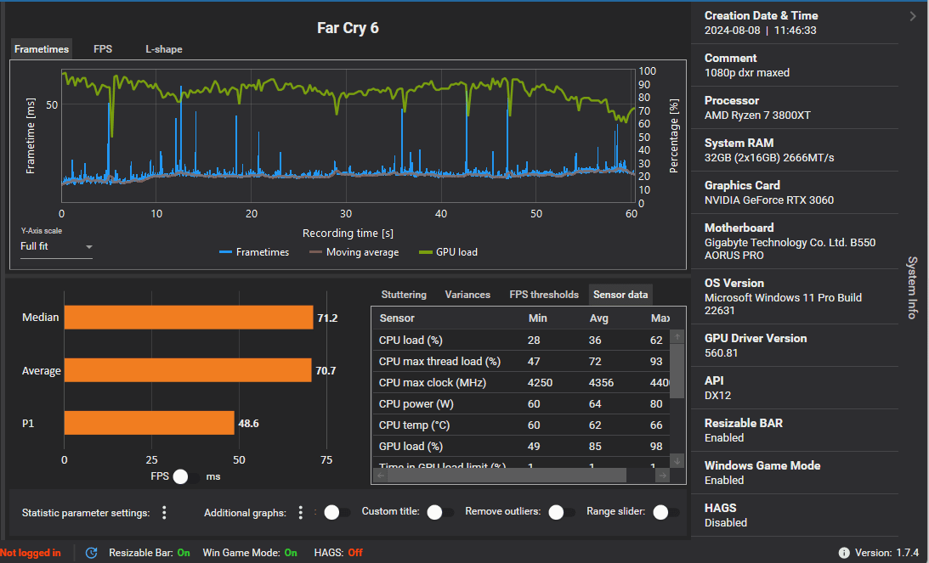Viewport: 929px width, 563px height.
Task: Open Additional graphs options menu dots
Action: coord(300,513)
